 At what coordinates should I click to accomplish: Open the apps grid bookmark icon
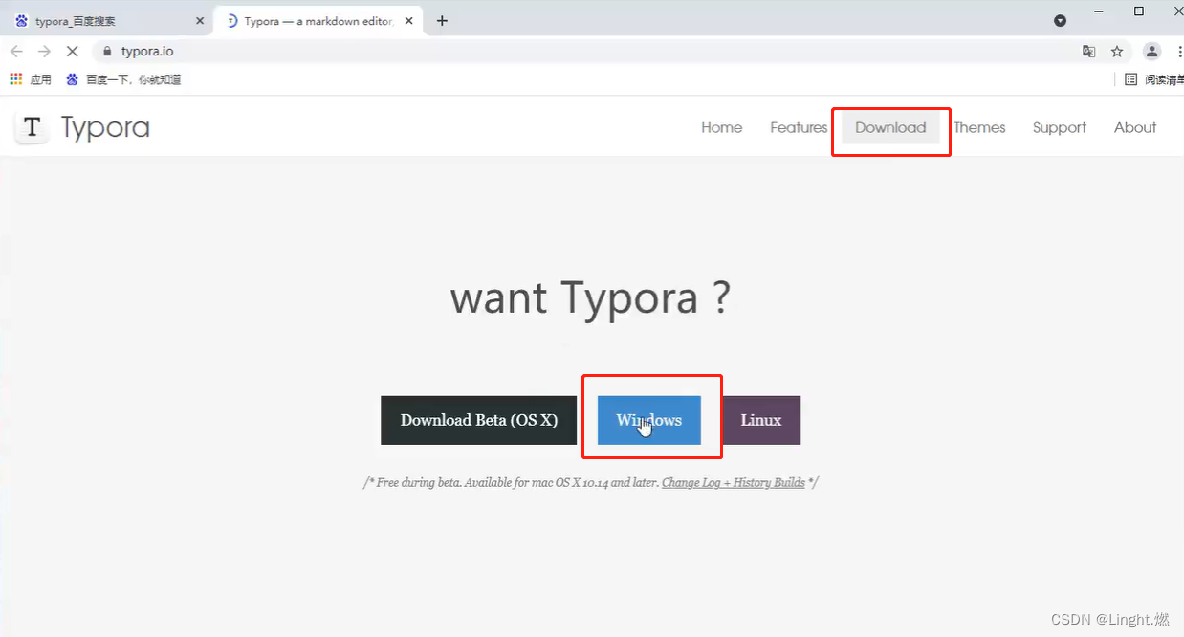[16, 79]
